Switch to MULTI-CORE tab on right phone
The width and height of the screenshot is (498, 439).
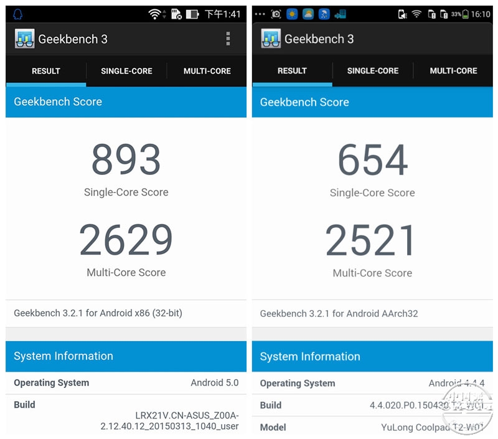click(x=454, y=71)
